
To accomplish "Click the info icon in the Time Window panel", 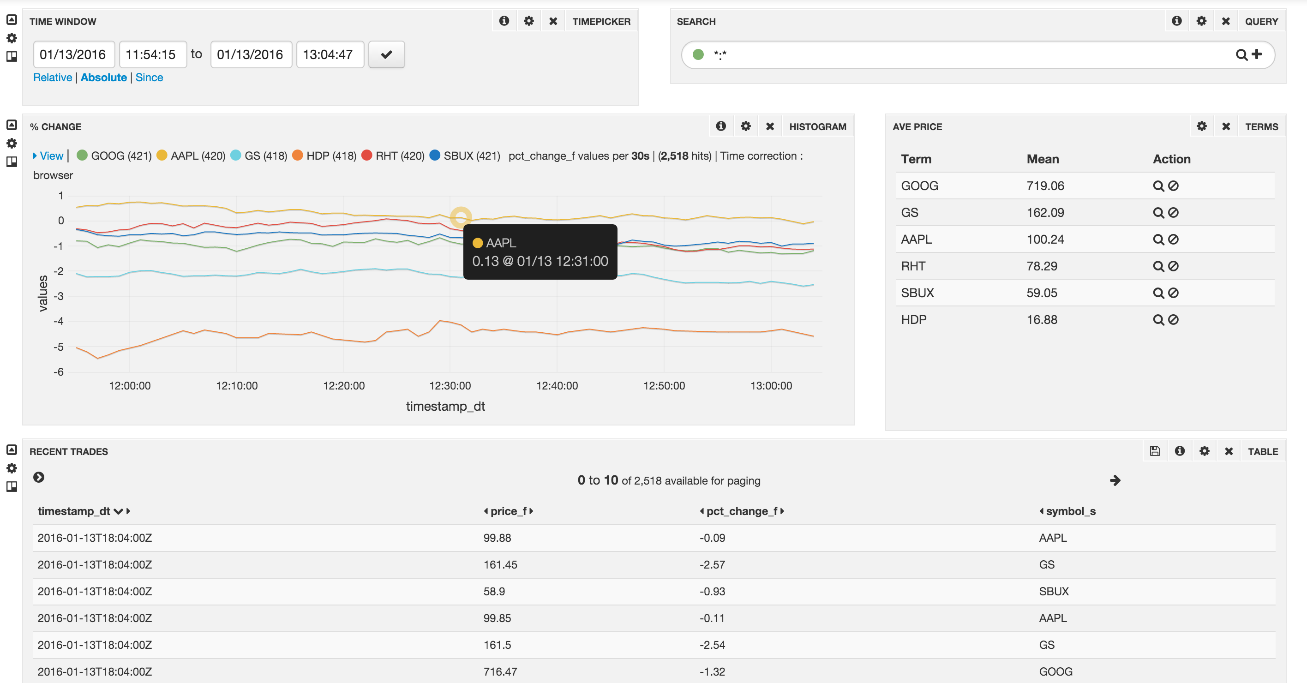I will (x=504, y=21).
